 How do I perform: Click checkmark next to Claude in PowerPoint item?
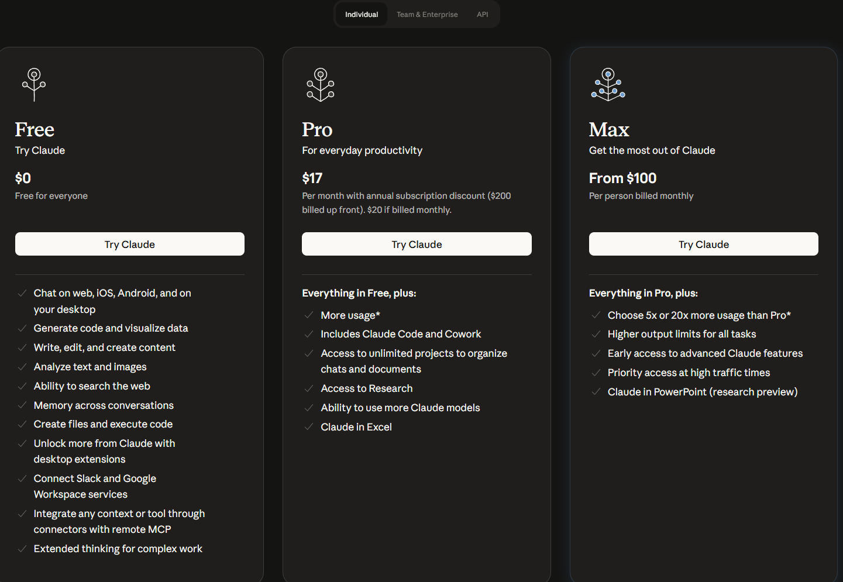(596, 392)
